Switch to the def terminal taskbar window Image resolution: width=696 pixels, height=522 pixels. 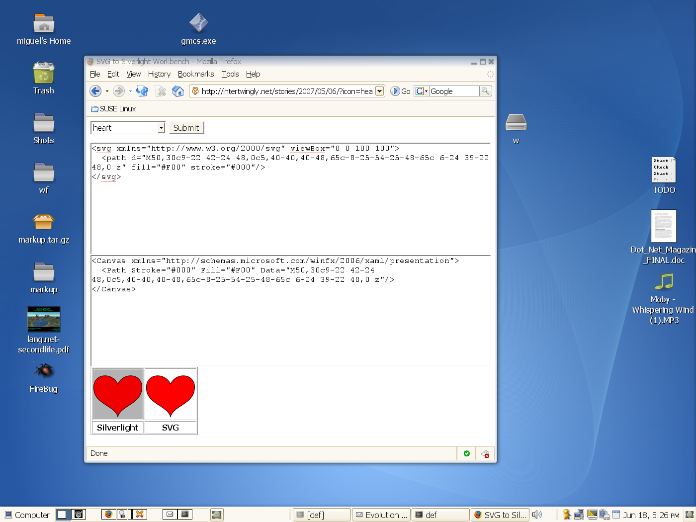point(440,515)
